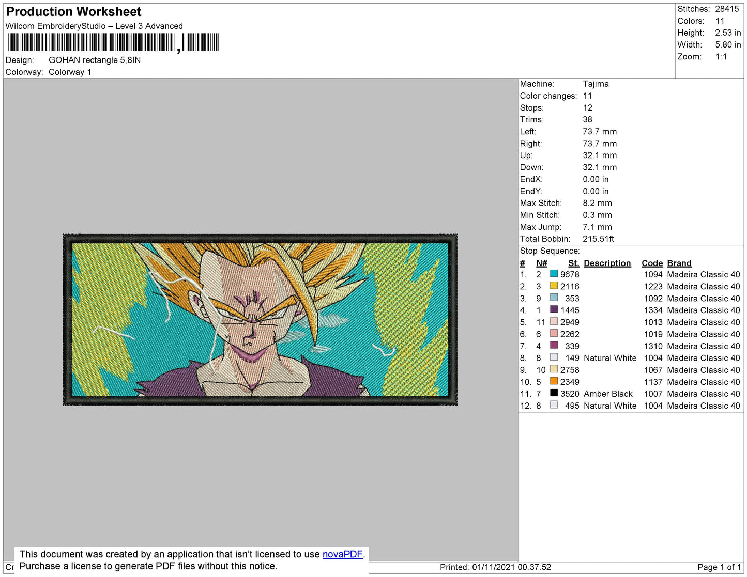Click the novaPDF hyperlink in the notice
Image resolution: width=747 pixels, height=577 pixels.
(x=342, y=554)
